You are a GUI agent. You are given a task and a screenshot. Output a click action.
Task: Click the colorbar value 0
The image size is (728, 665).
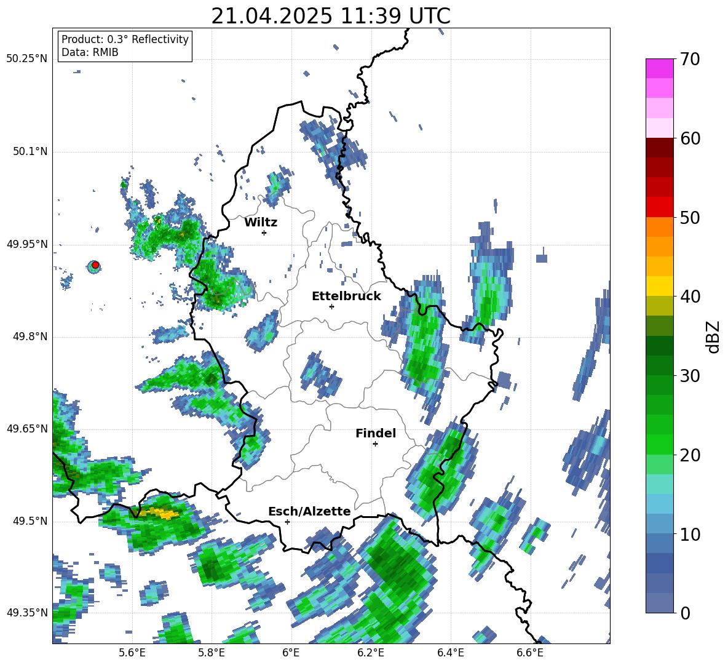coord(685,613)
